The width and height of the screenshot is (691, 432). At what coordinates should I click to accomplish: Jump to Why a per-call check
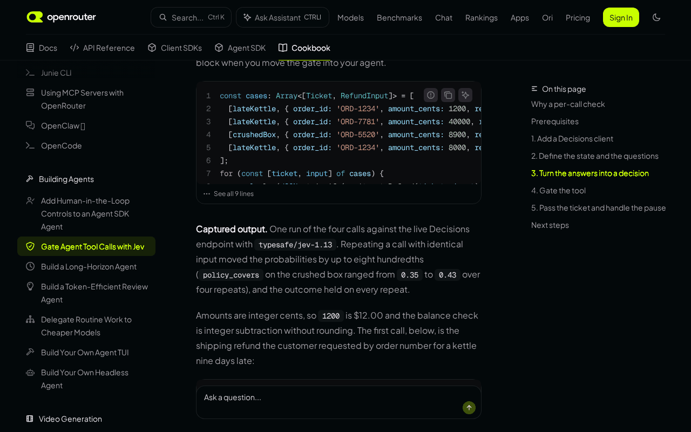[568, 104]
